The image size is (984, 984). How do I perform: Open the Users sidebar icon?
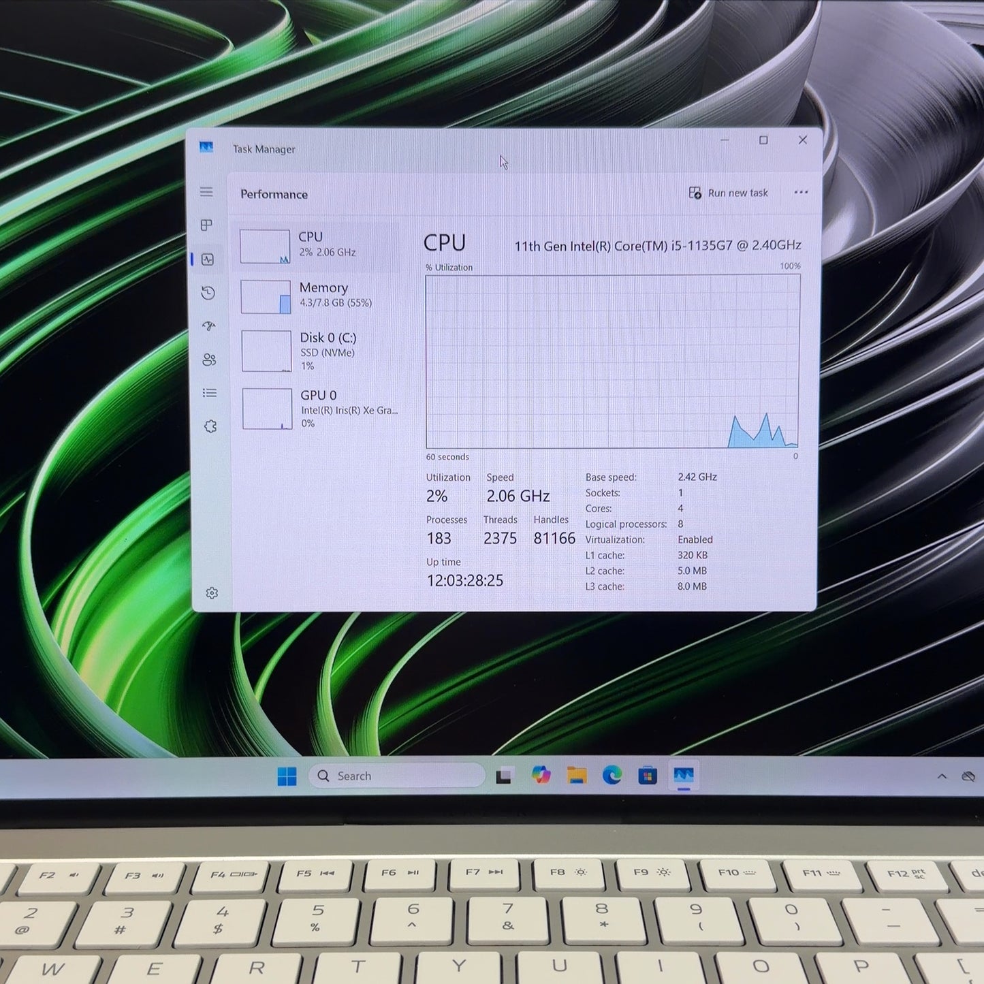point(209,360)
